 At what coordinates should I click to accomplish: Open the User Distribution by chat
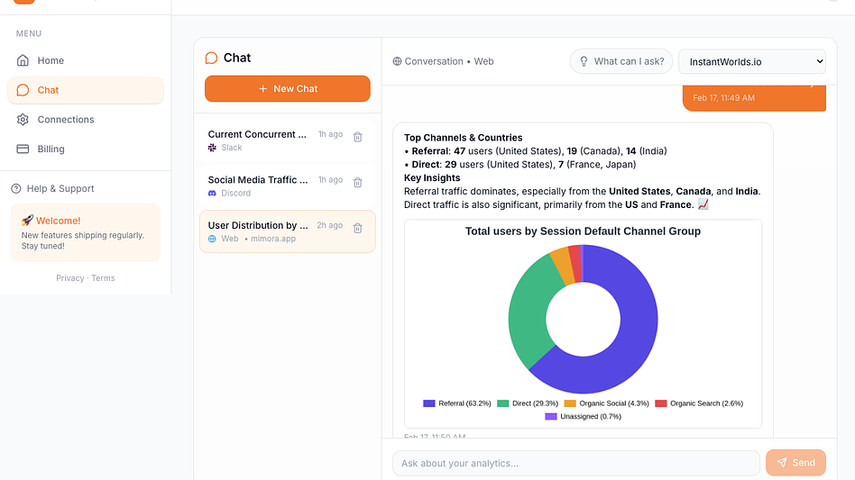288,231
